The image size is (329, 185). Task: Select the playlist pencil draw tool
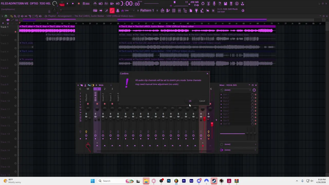click(12, 16)
